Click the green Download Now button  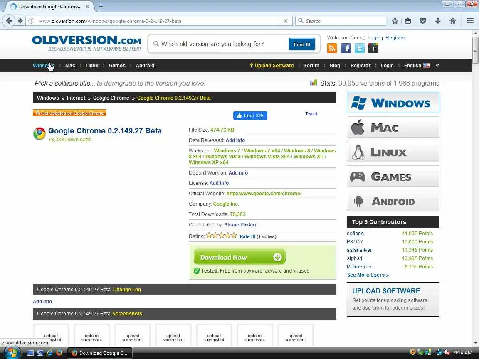[239, 257]
